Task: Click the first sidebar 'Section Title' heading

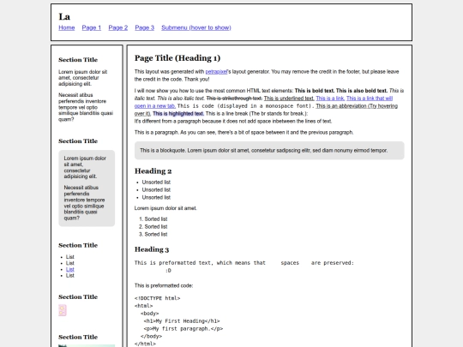Action: point(78,60)
